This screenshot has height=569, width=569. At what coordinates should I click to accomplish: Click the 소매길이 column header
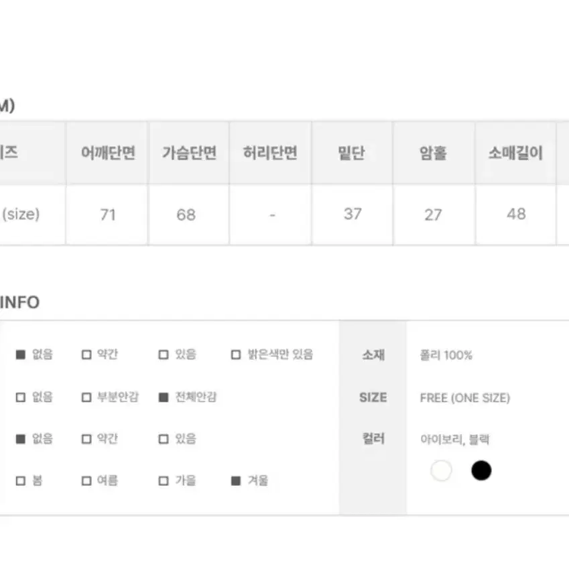point(515,153)
